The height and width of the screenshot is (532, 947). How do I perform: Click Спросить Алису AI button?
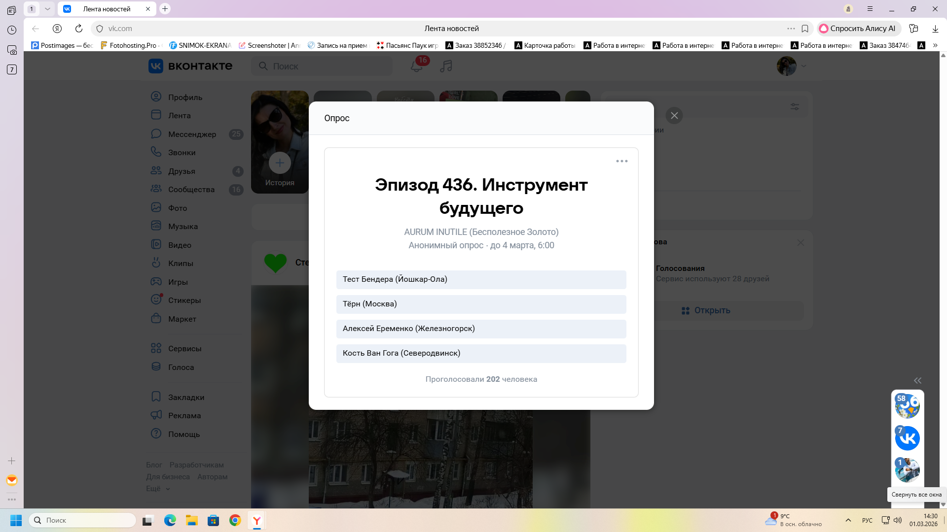point(858,29)
